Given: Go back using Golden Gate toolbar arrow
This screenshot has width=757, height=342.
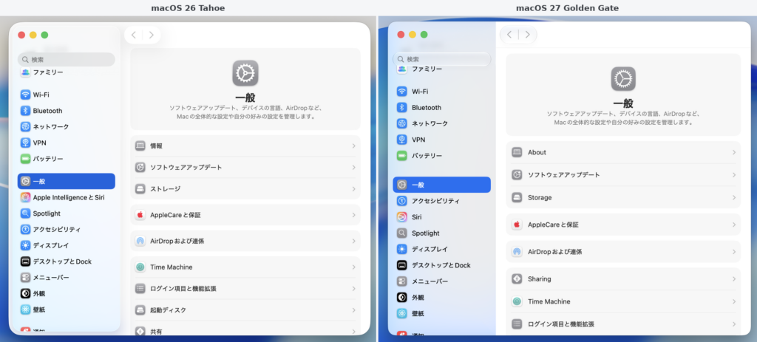Looking at the screenshot, I should [509, 35].
